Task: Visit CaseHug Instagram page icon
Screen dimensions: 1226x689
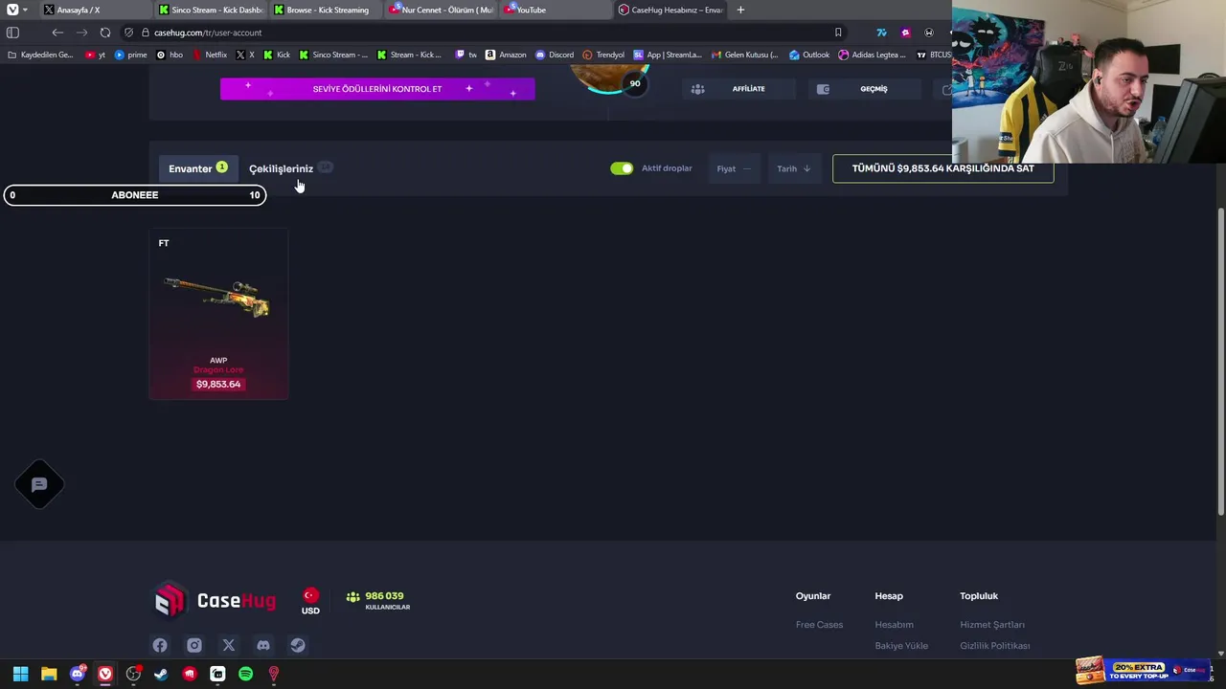Action: click(x=194, y=645)
